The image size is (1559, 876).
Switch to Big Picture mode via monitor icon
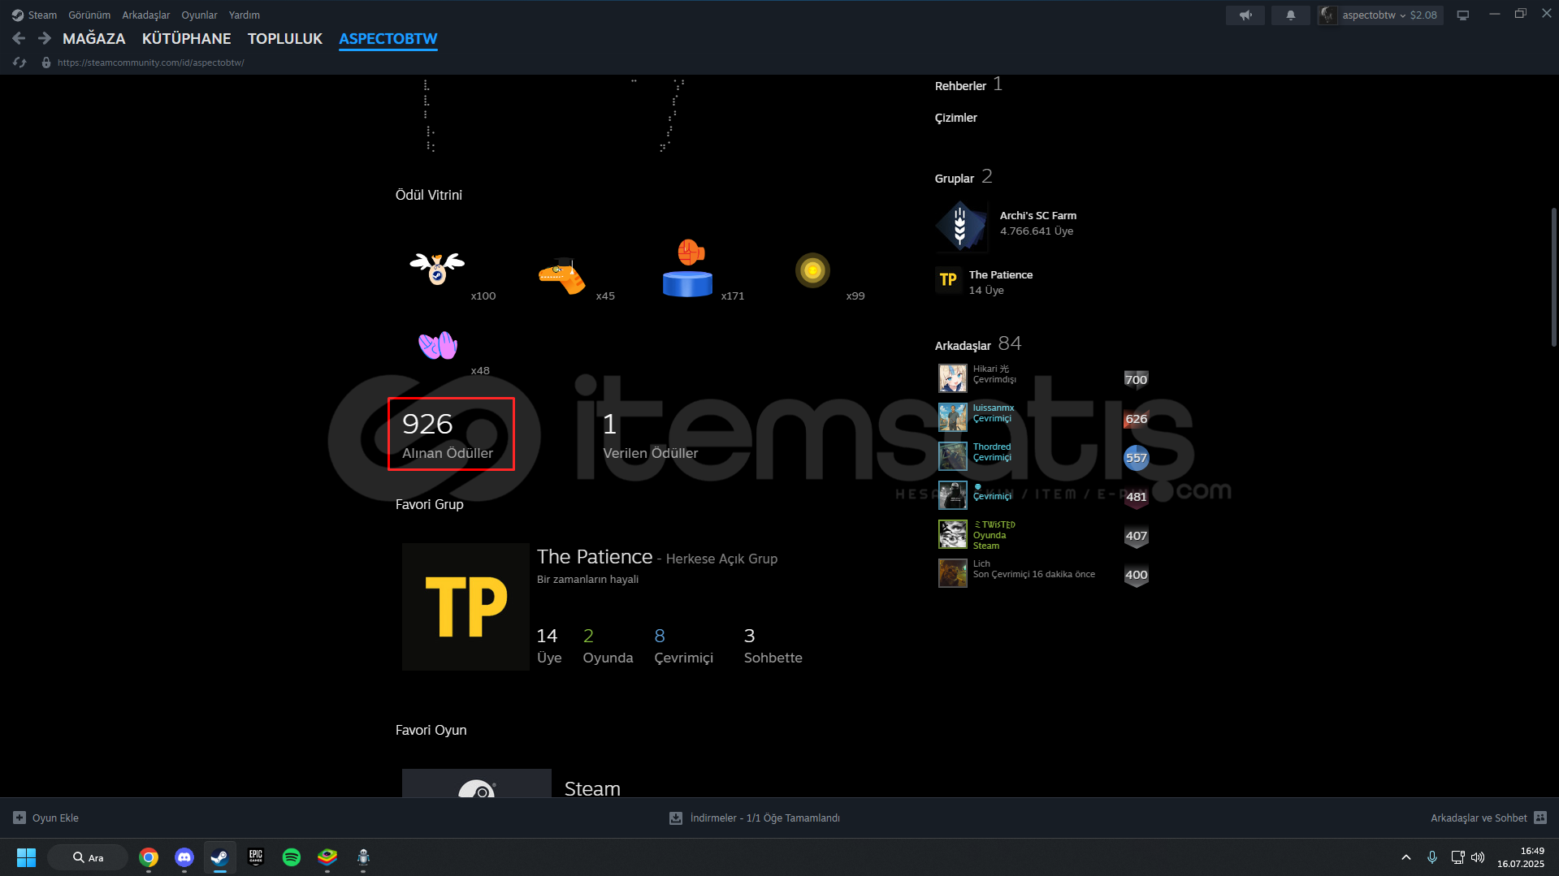(1462, 15)
